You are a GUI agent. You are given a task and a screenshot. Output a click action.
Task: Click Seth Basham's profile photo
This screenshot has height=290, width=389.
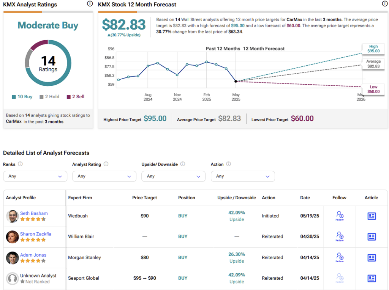(13, 216)
